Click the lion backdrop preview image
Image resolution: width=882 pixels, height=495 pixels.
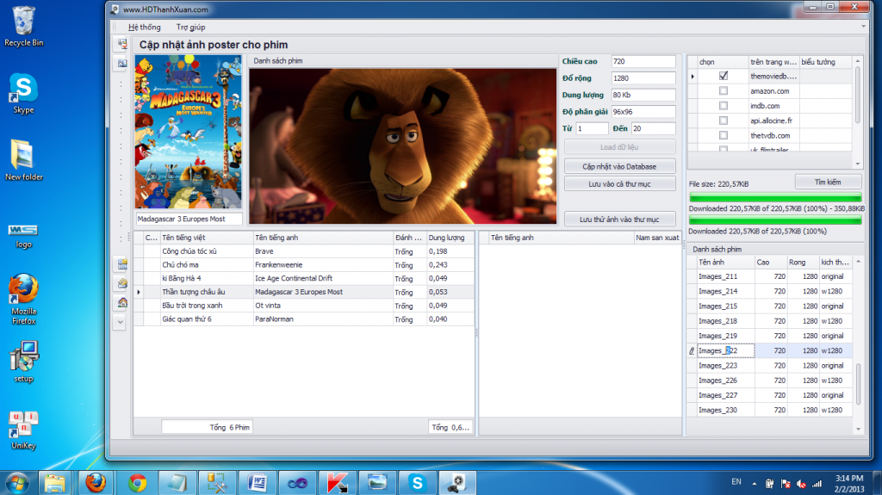pyautogui.click(x=403, y=146)
